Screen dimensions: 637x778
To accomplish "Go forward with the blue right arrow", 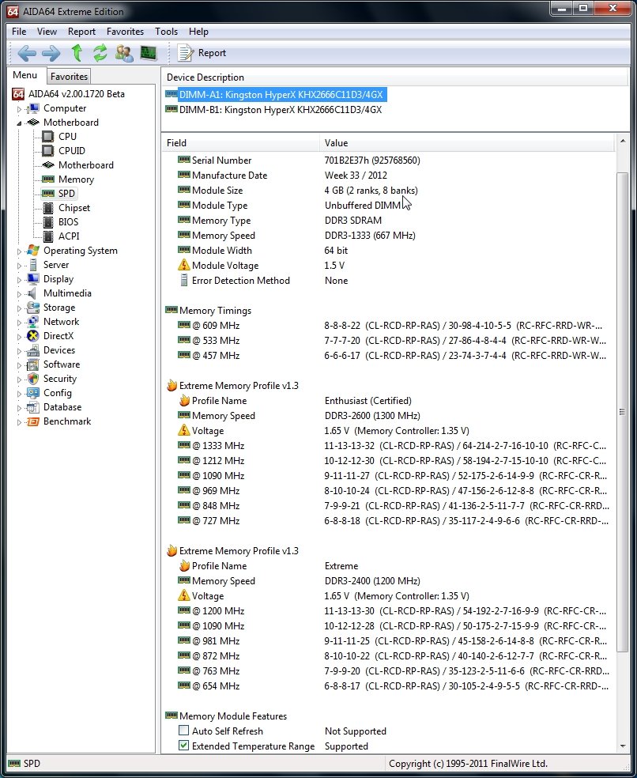I will 51,53.
